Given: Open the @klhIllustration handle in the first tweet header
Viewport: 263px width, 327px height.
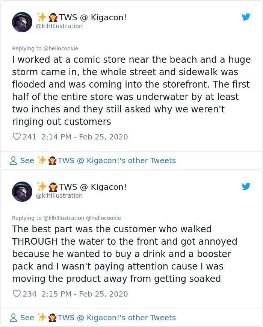Looking at the screenshot, I should pos(59,26).
